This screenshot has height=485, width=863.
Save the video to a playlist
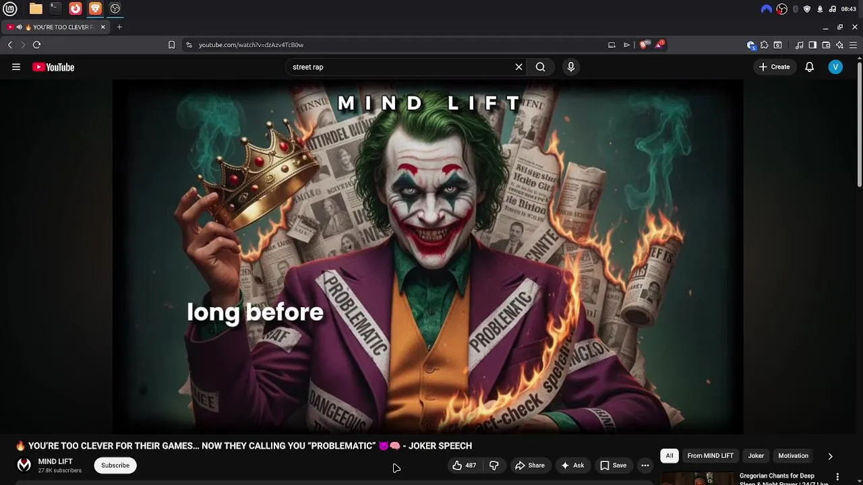click(614, 465)
